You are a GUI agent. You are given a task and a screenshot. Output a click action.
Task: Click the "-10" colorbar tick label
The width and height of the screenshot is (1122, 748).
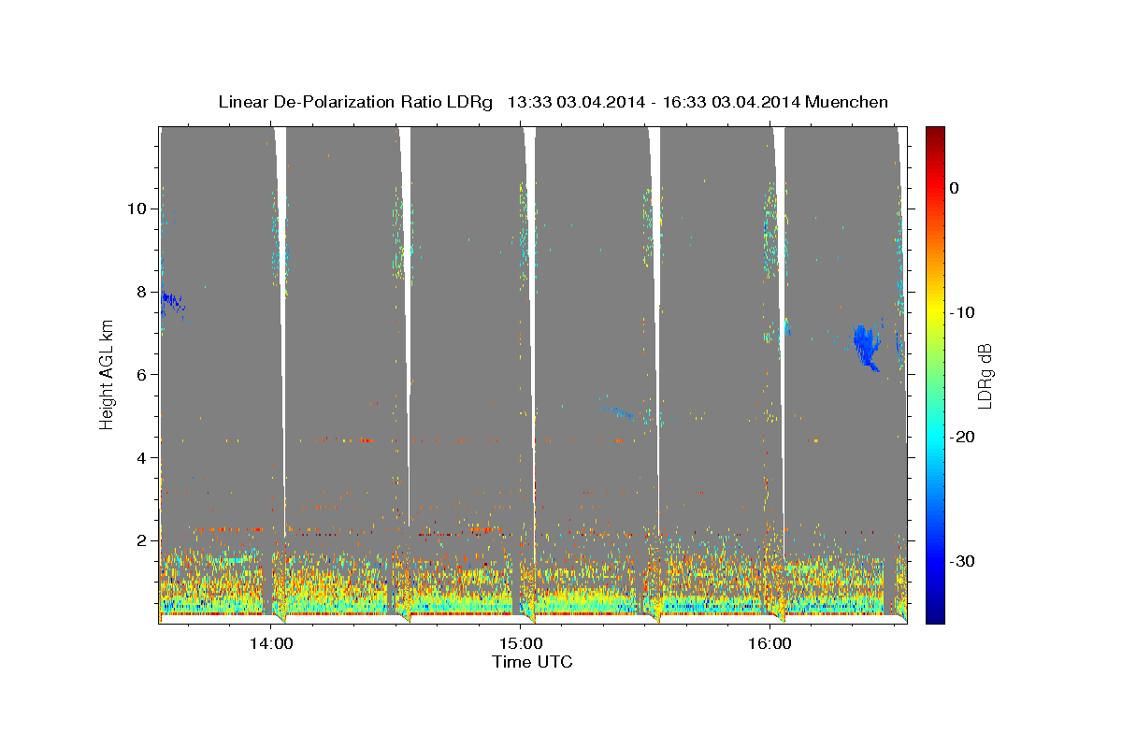coord(963,312)
